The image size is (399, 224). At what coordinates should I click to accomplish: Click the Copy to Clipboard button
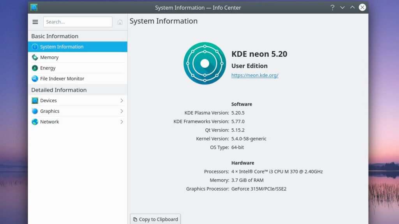pyautogui.click(x=155, y=219)
